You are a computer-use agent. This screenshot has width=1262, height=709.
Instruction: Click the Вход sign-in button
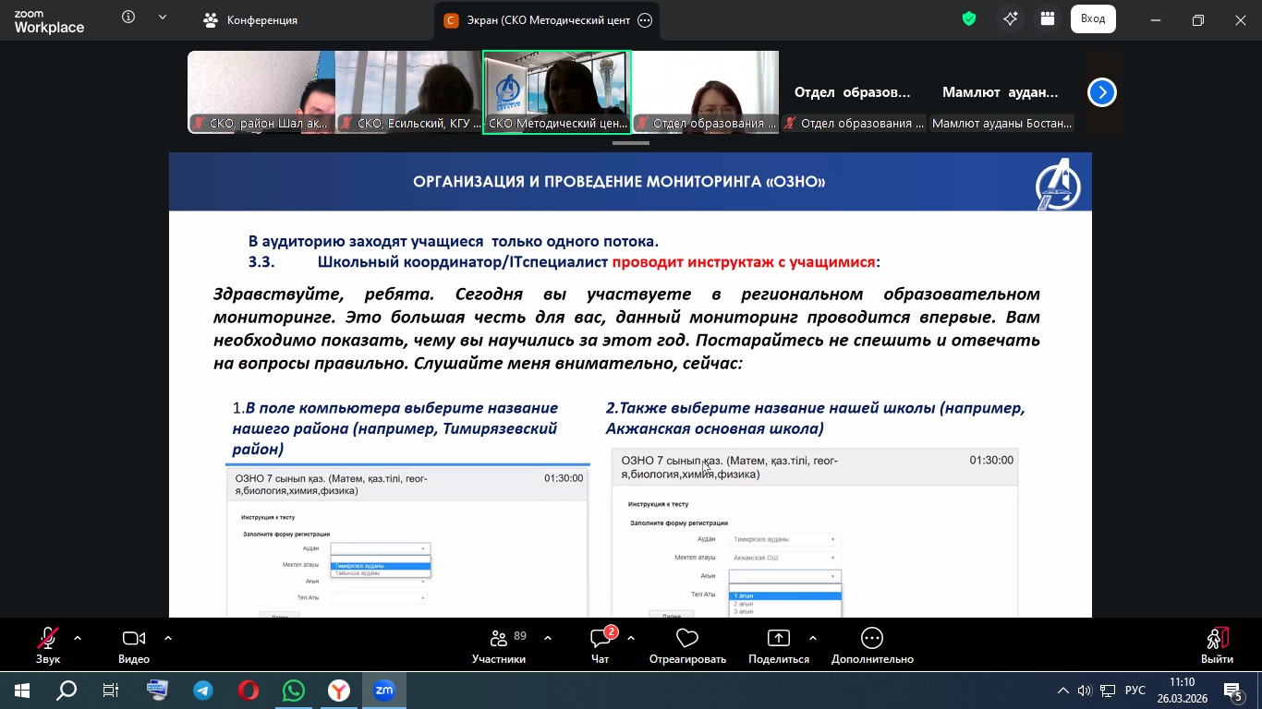tap(1093, 18)
